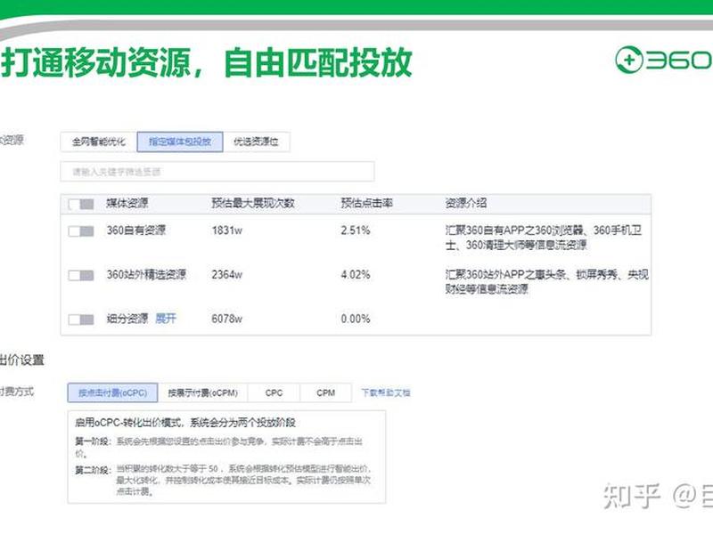Image resolution: width=713 pixels, height=534 pixels.
Task: Switch to the 优选资源位 tab
Action: (256, 142)
